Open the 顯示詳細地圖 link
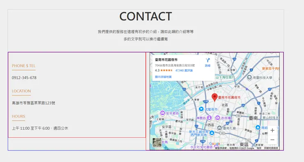 pos(163,77)
